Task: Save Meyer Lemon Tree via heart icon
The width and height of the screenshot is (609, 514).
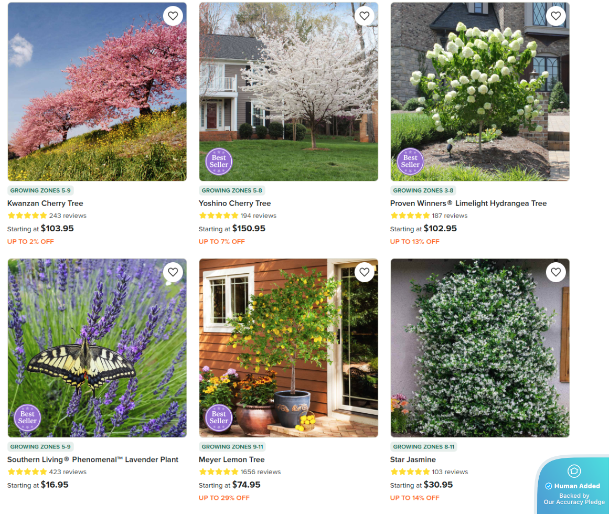Action: pos(365,272)
